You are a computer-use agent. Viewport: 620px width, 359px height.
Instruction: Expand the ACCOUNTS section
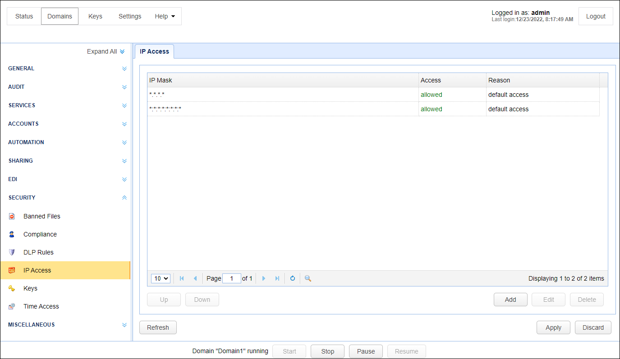(124, 124)
